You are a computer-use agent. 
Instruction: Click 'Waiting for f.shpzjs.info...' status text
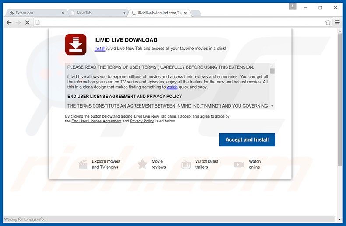pyautogui.click(x=25, y=219)
